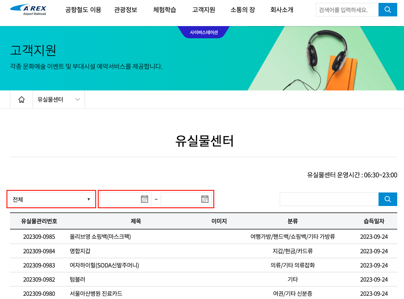Open the 공항철도 이용 menu
Image resolution: width=404 pixels, height=299 pixels.
[83, 10]
